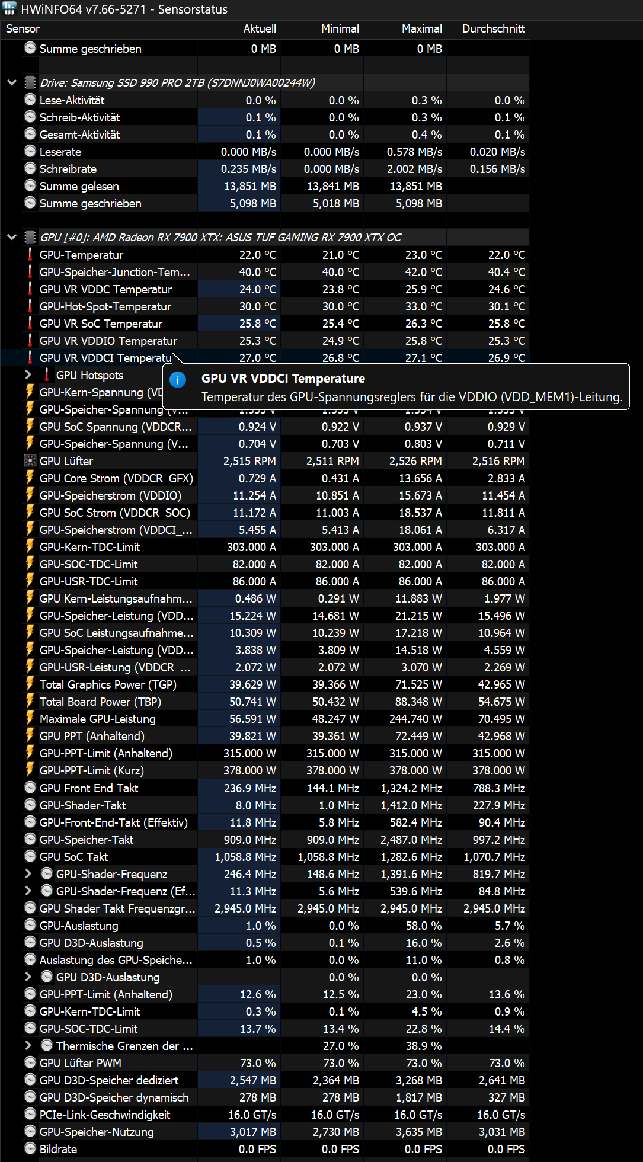Click the circle icon for Schreibrate
This screenshot has width=643, height=1162.
(30, 168)
